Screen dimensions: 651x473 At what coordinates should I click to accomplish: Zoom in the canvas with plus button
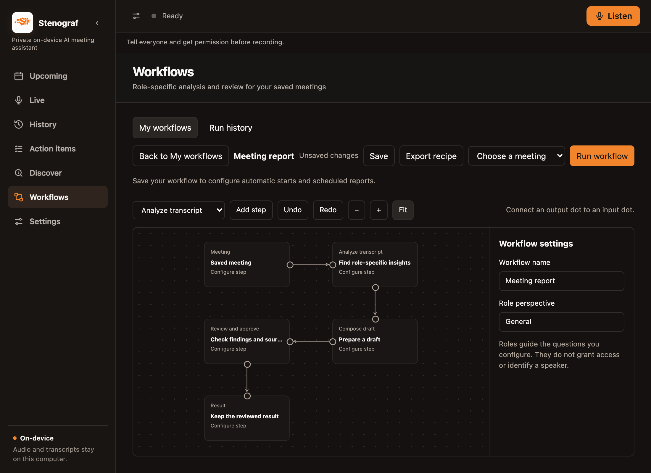click(378, 210)
